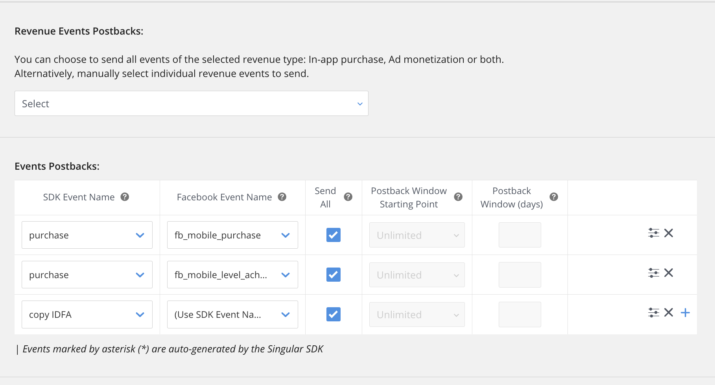Expand the fb_mobile_purchase Facebook event dropdown
715x385 pixels.
[232, 235]
